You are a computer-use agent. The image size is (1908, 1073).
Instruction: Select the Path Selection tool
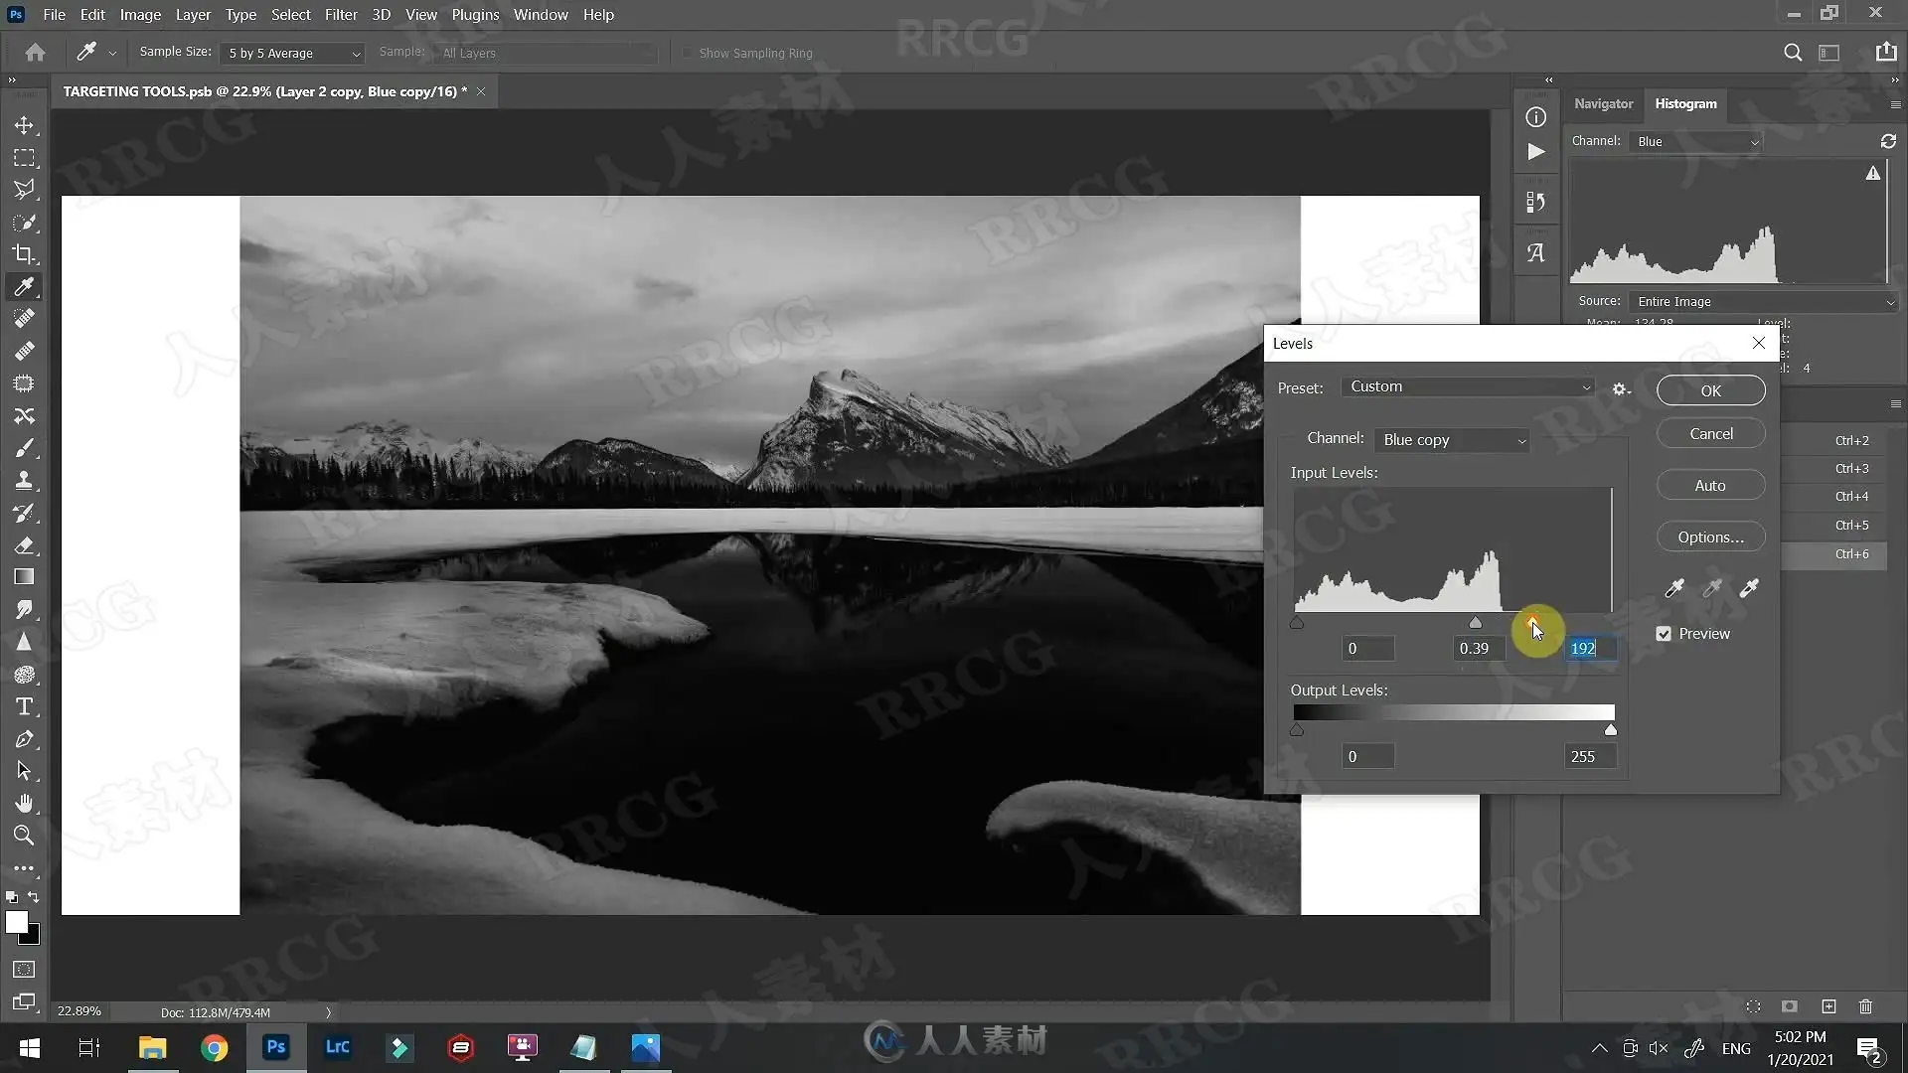tap(25, 771)
